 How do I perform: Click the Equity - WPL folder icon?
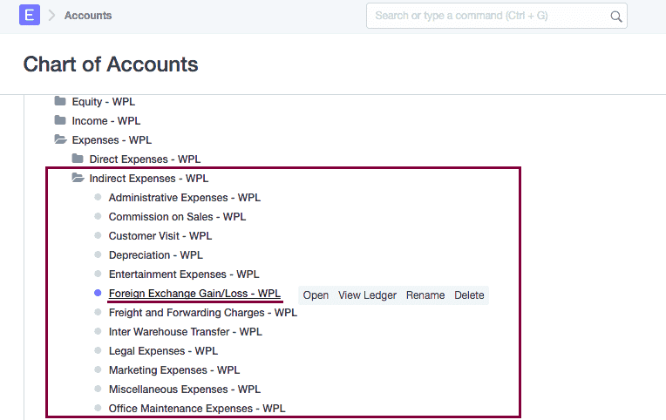tap(60, 101)
